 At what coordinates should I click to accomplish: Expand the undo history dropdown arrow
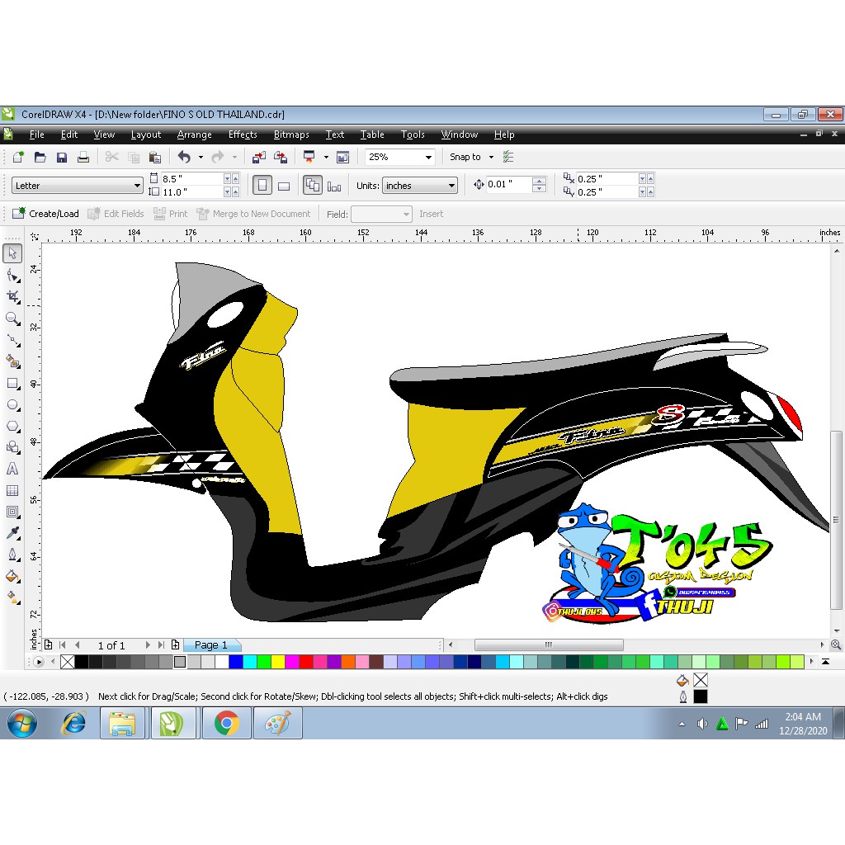tap(201, 157)
